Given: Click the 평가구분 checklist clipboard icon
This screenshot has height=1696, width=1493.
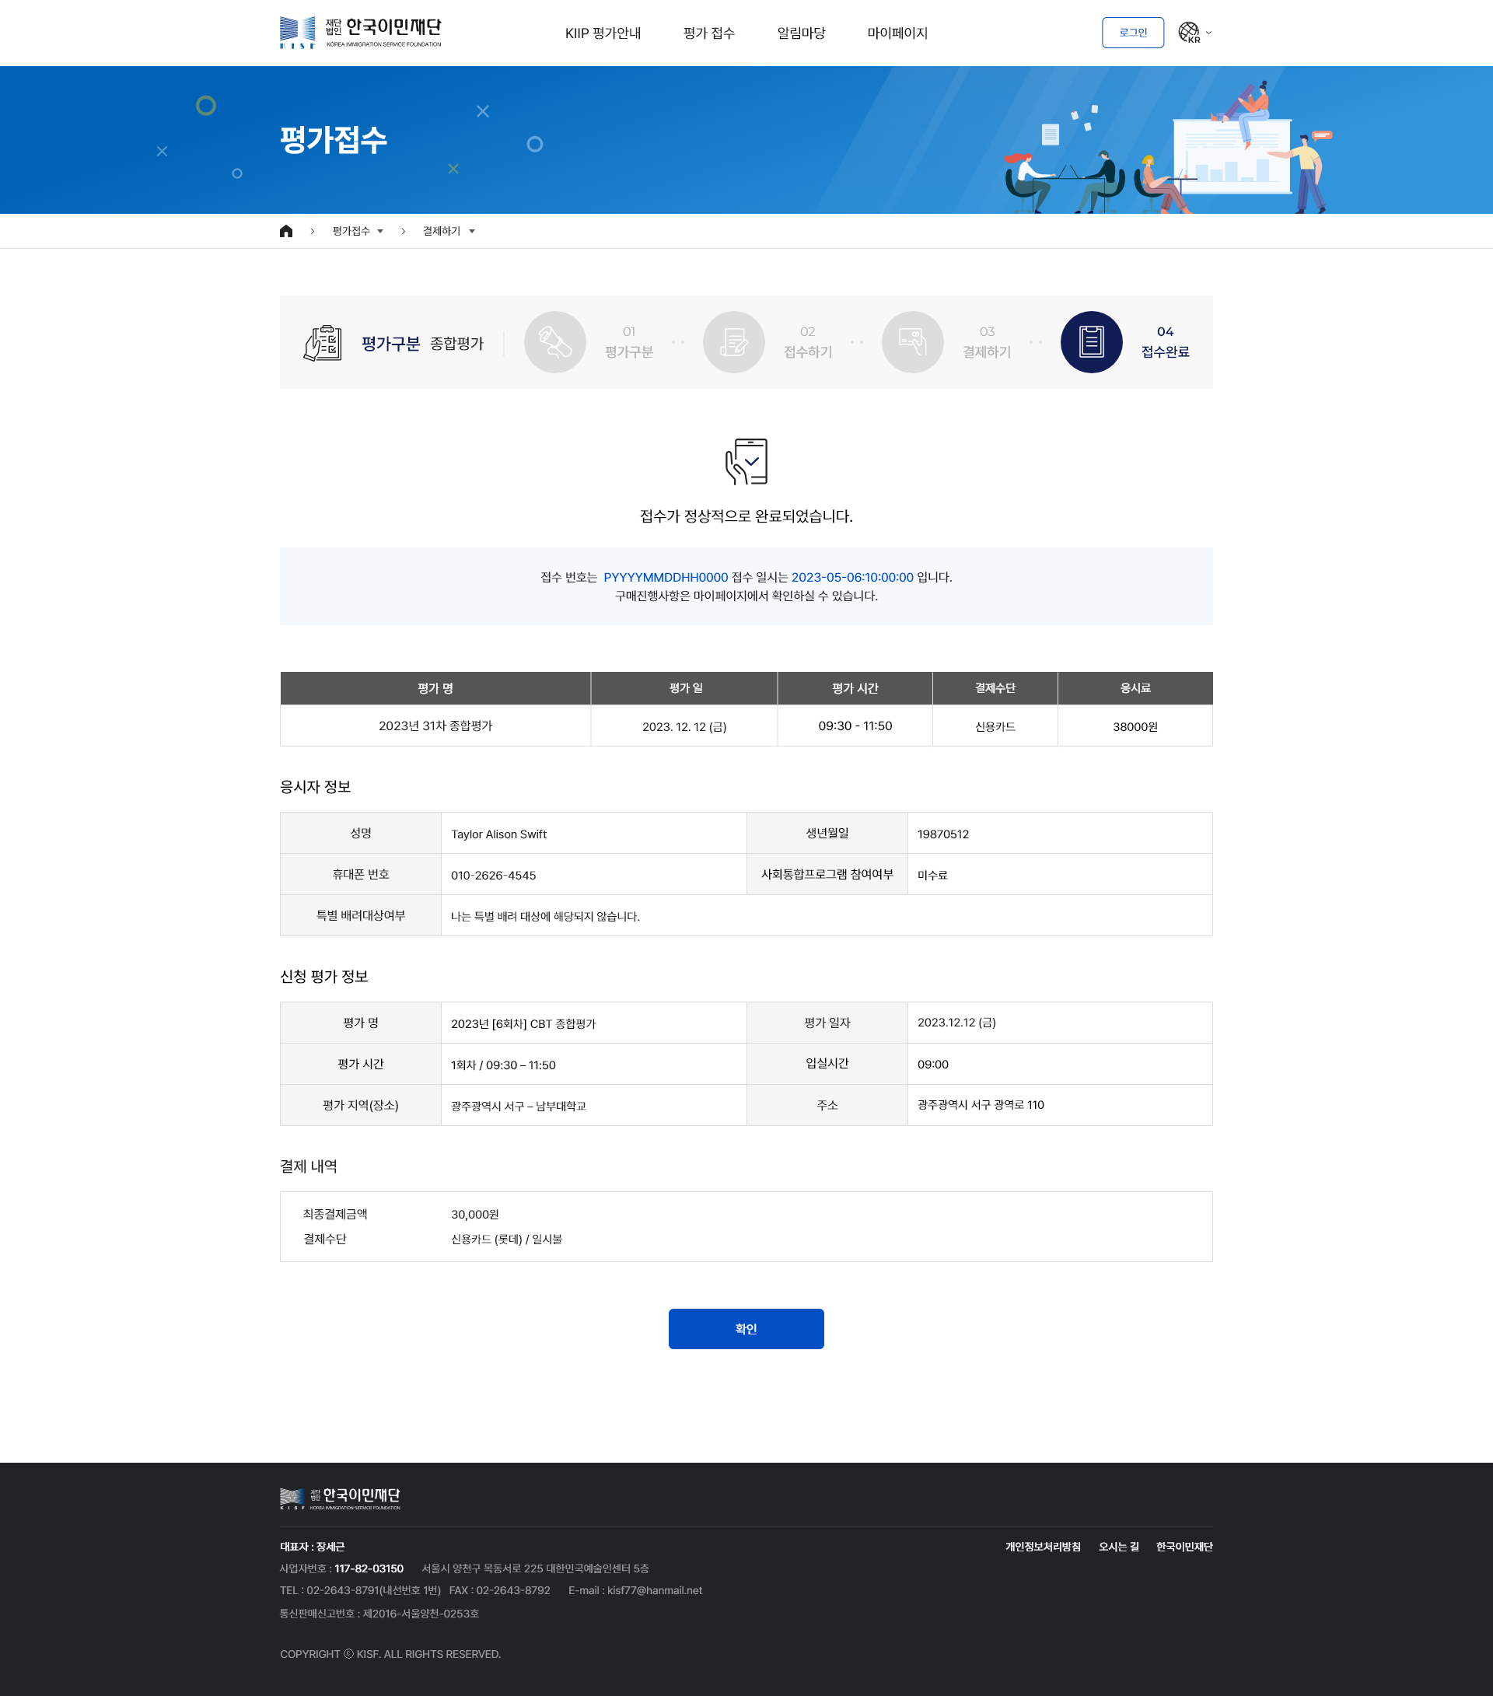Looking at the screenshot, I should click(323, 343).
